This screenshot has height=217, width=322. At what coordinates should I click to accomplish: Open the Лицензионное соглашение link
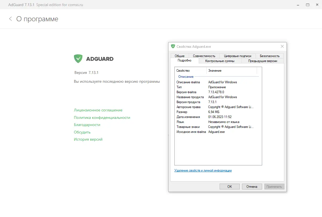[98, 110]
